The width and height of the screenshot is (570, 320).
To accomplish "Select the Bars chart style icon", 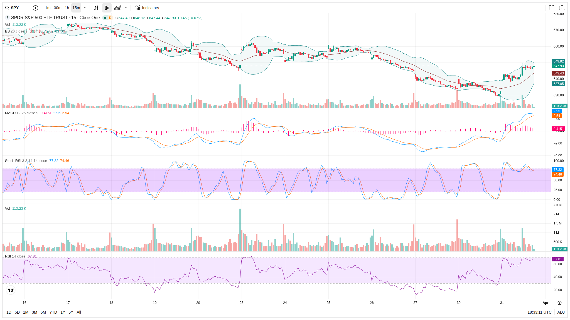I will pyautogui.click(x=96, y=8).
